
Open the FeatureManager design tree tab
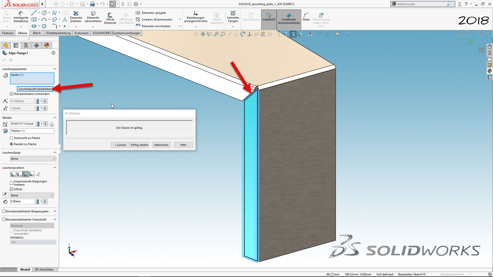(x=6, y=45)
